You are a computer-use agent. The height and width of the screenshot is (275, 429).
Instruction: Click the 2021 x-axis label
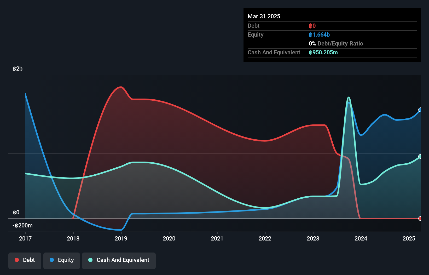[x=217, y=238]
